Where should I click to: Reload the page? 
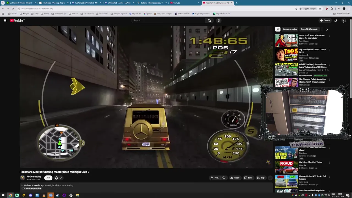[x=13, y=9]
